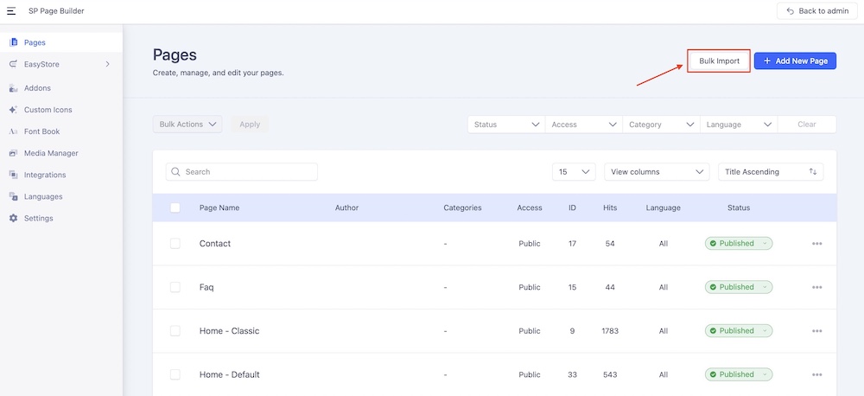The image size is (864, 396).
Task: Click the Bulk Import button
Action: click(719, 61)
